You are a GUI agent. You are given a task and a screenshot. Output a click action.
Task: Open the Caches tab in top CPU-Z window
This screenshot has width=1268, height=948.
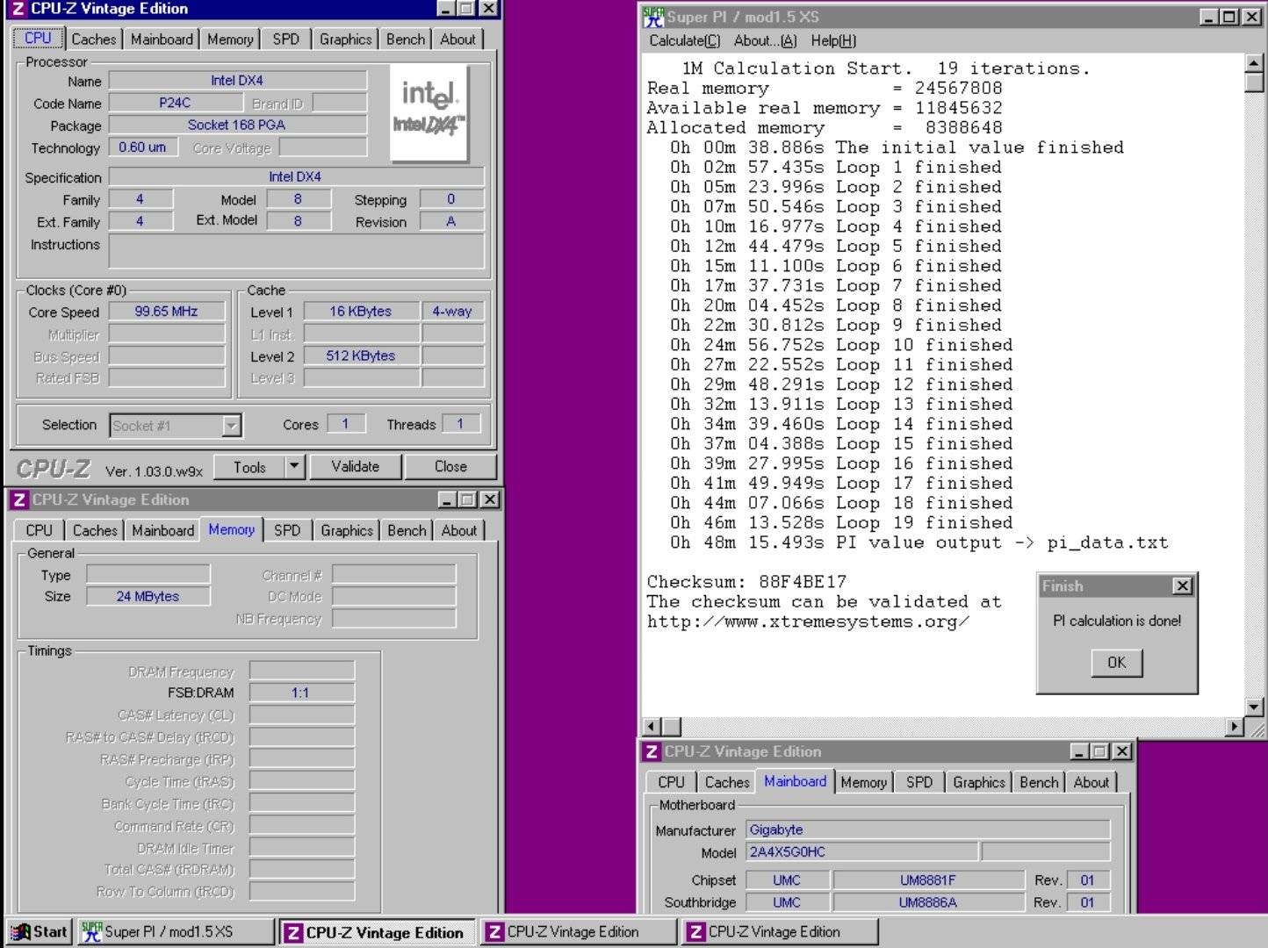tap(94, 39)
